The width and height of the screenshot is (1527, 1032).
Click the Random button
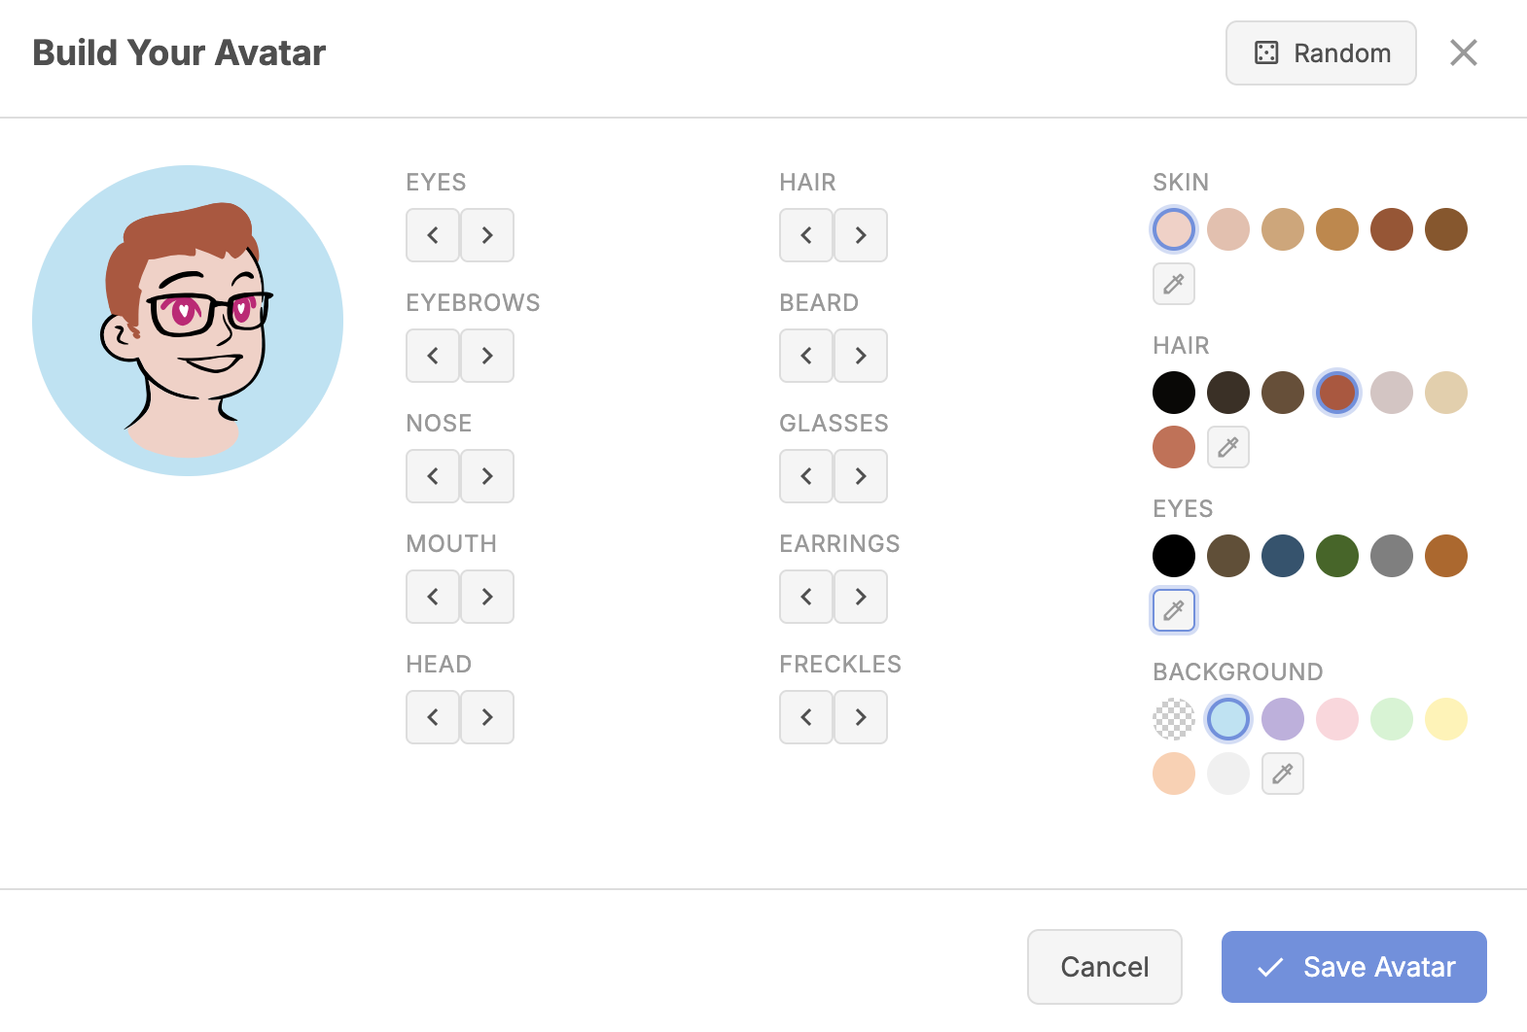click(x=1321, y=53)
